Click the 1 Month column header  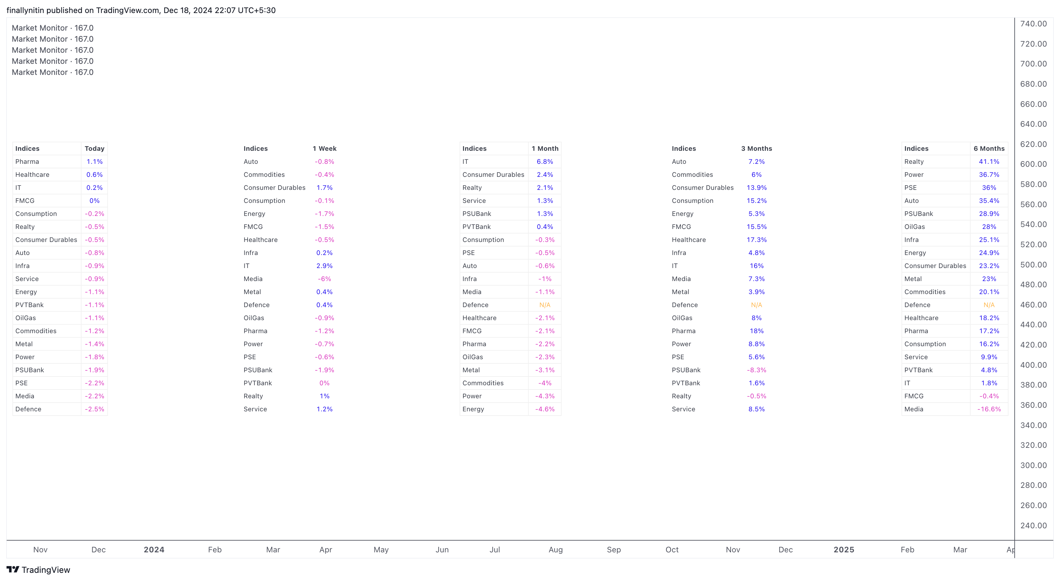pos(545,148)
